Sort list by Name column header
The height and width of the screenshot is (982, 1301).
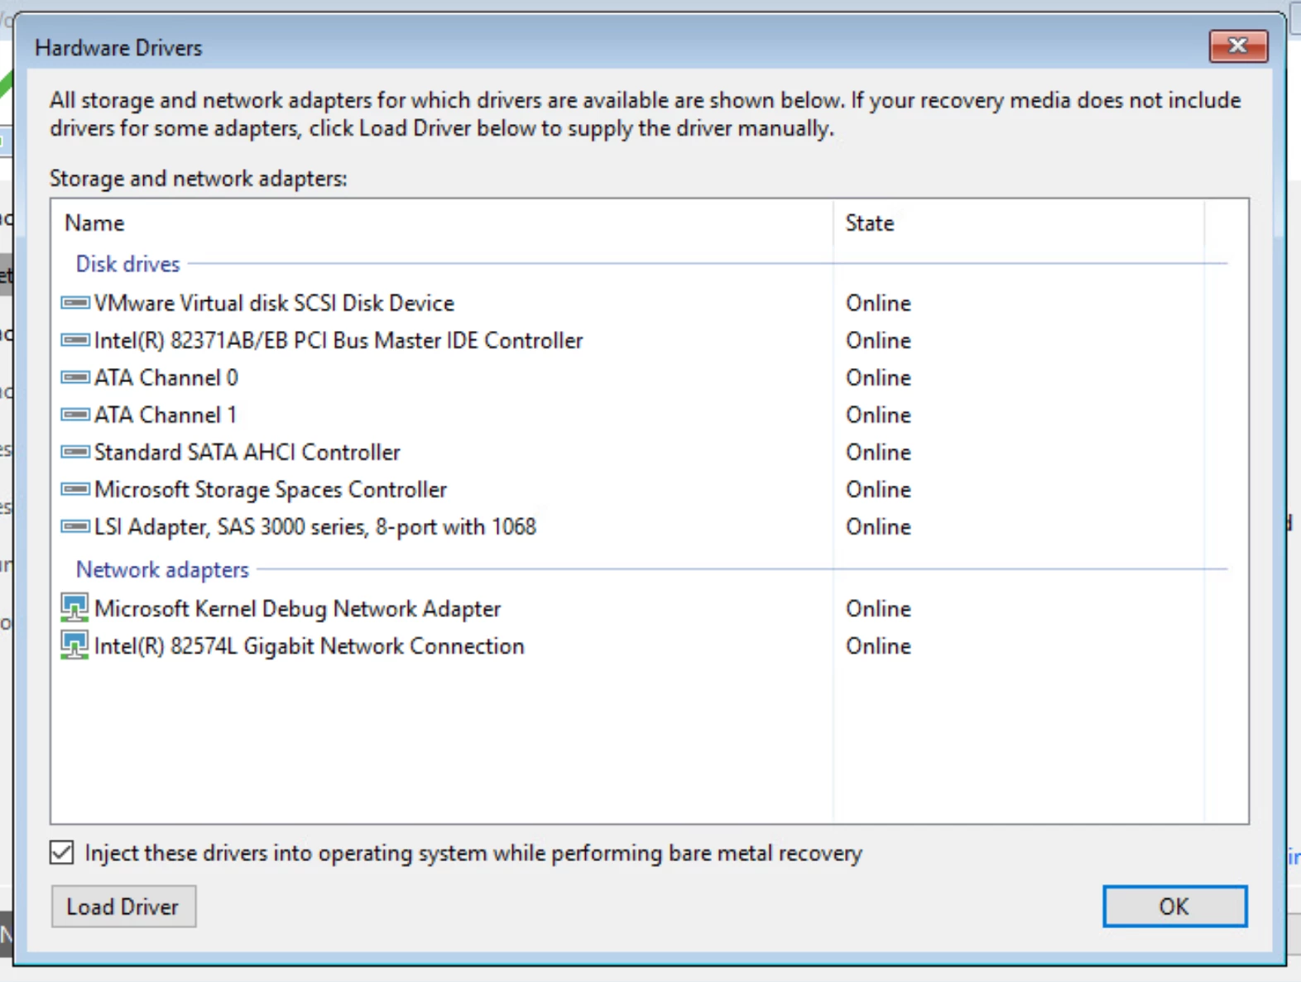(94, 223)
